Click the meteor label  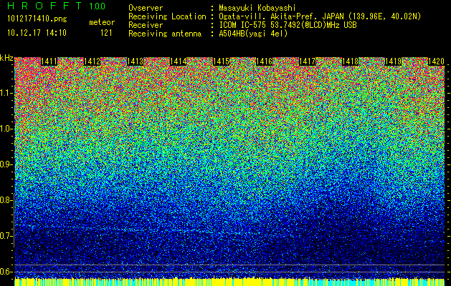[102, 22]
